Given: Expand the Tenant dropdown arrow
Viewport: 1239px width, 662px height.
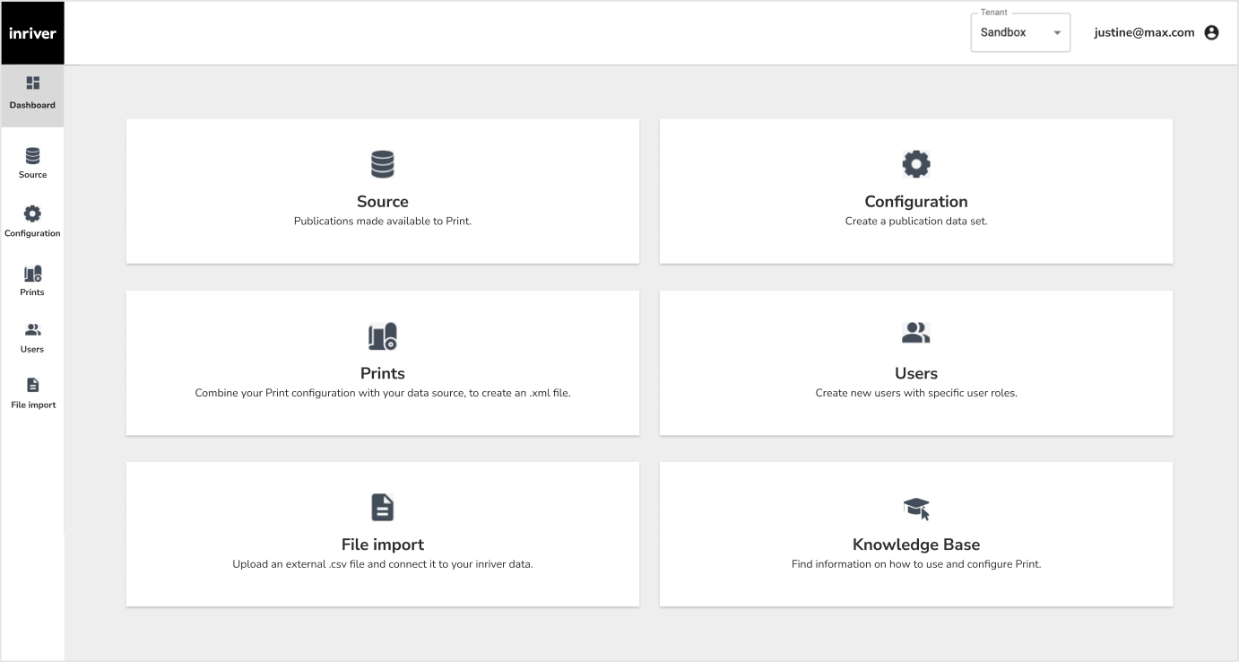Looking at the screenshot, I should (1057, 33).
